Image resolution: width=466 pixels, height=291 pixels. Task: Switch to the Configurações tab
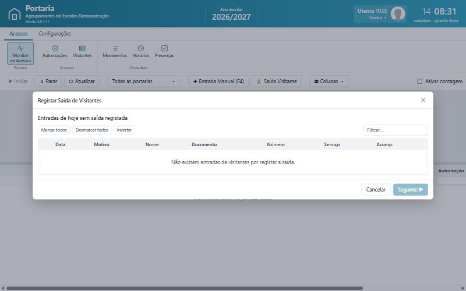pos(55,34)
